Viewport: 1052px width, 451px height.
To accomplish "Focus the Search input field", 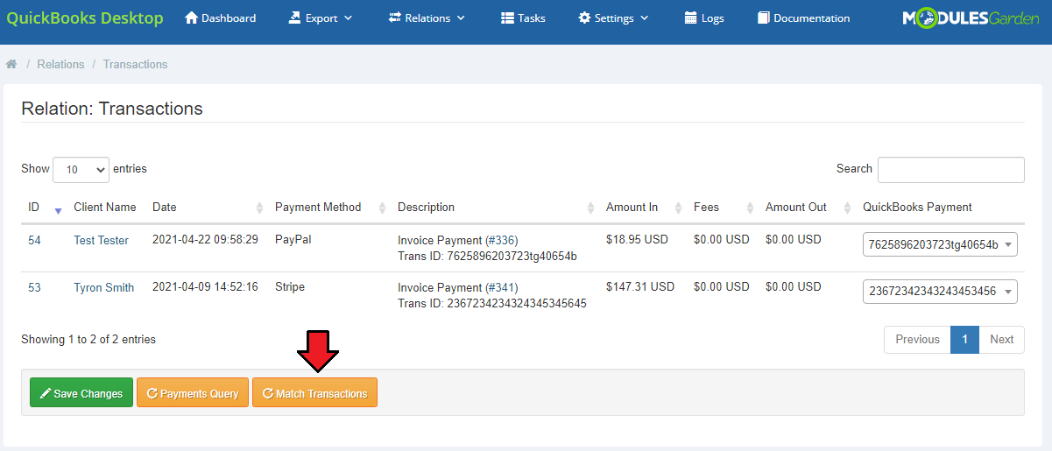I will (950, 170).
